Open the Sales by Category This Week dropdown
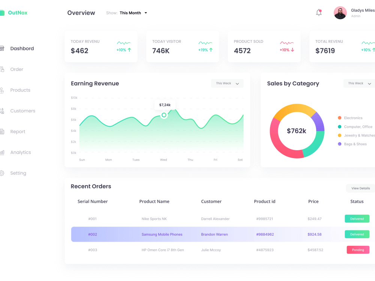375x281 pixels. 358,83
